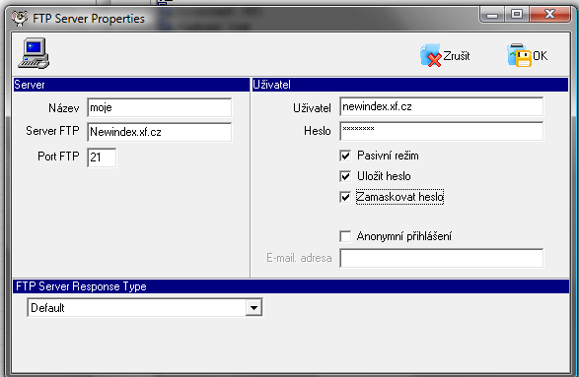Click the Zrušit cancel button
The image size is (579, 377).
(445, 56)
